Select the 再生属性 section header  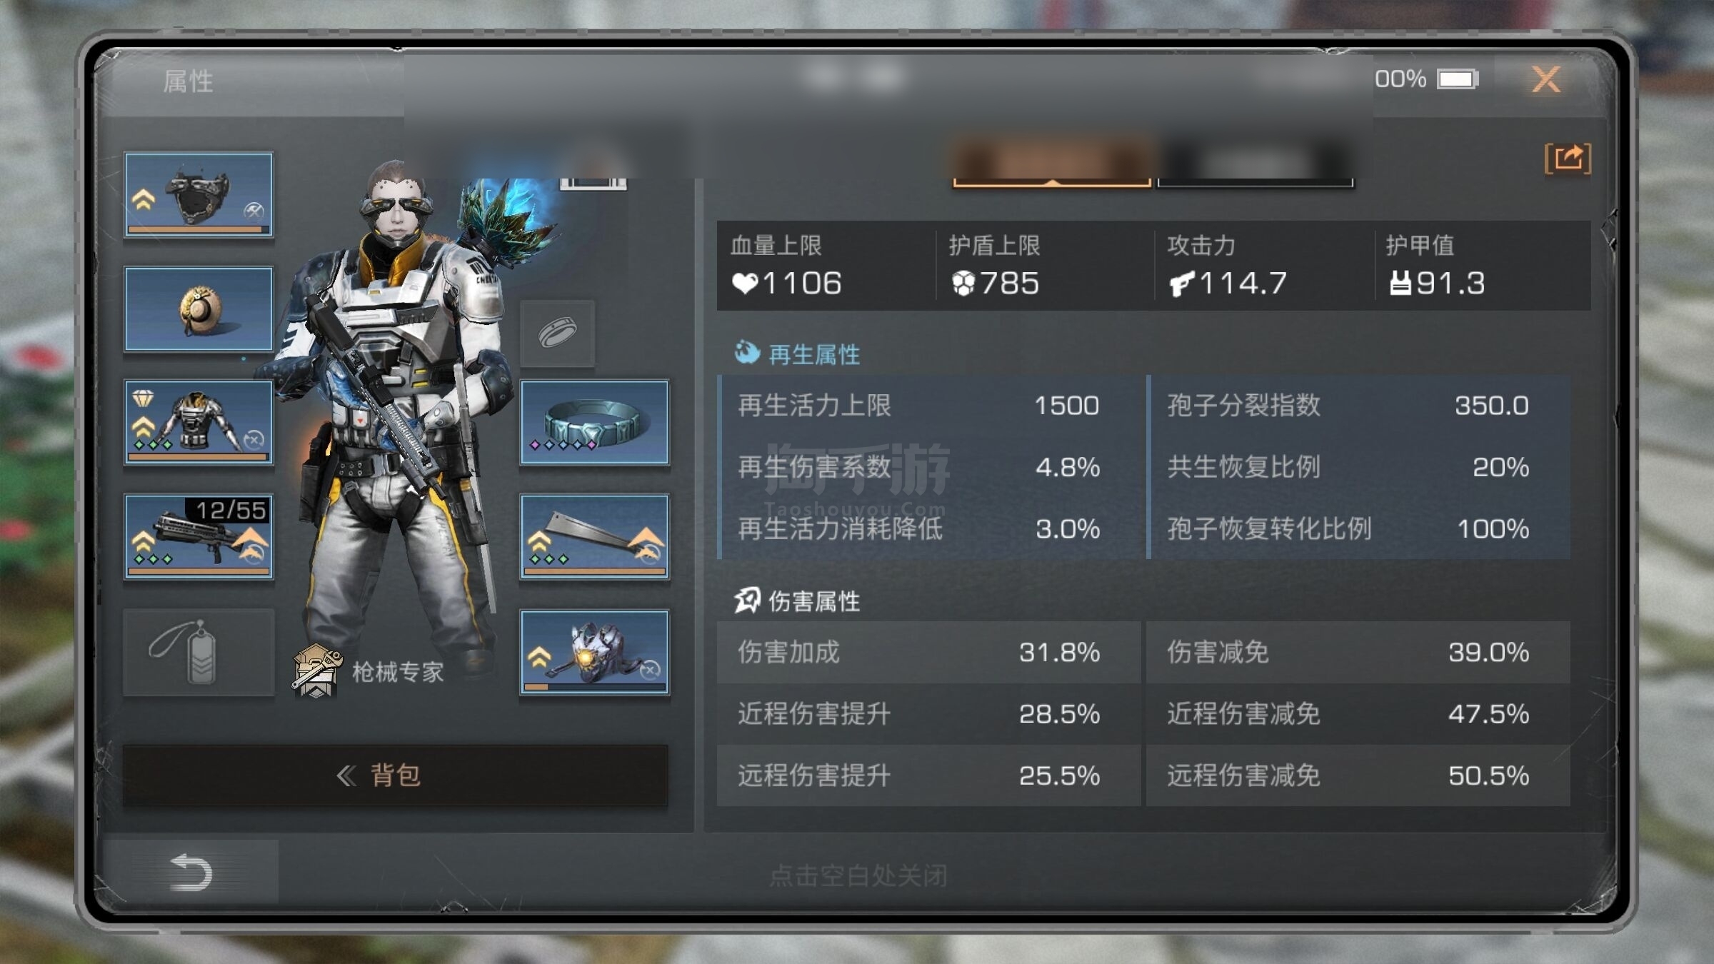click(x=798, y=353)
